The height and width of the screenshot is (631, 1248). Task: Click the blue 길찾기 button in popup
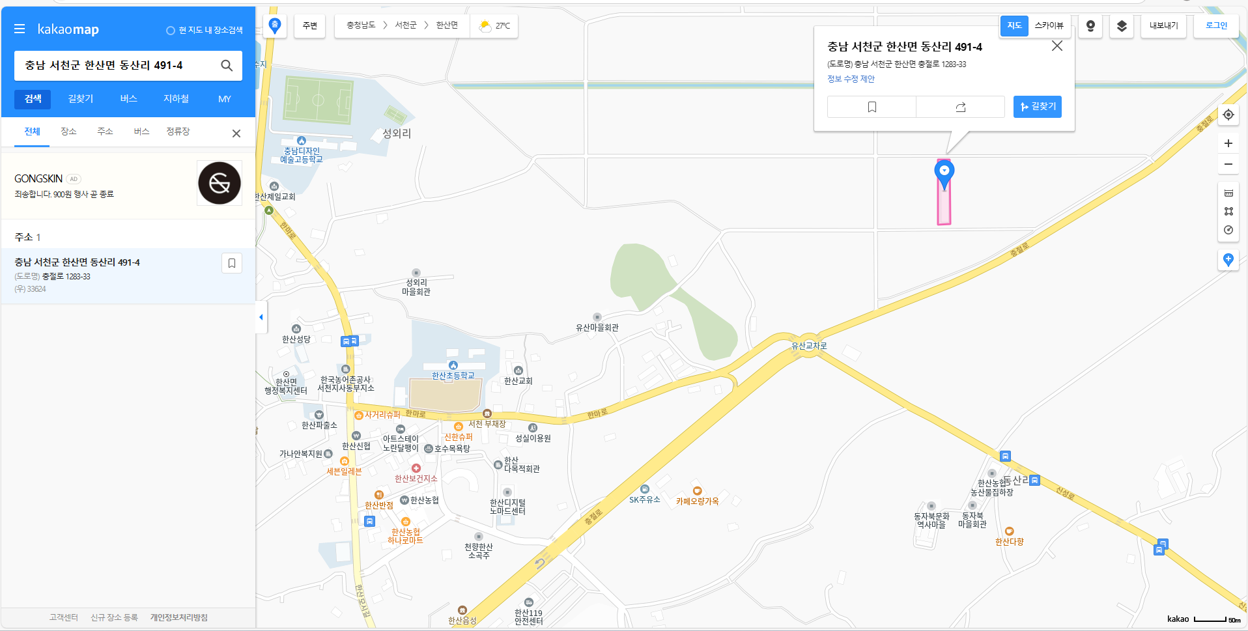tap(1038, 107)
